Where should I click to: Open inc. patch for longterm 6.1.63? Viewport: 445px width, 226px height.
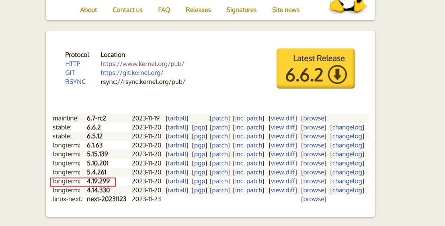point(248,145)
